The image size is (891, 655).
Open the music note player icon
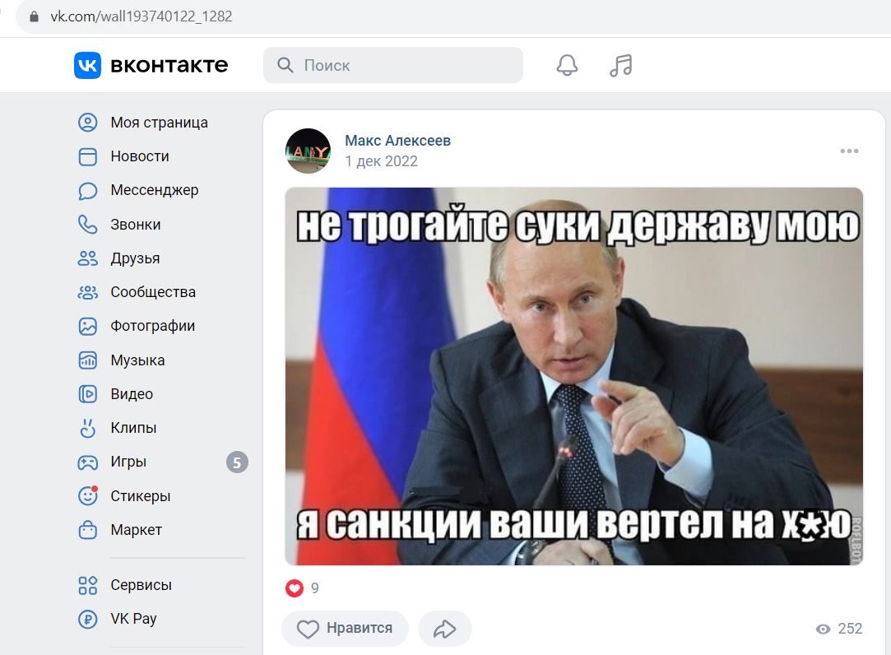pyautogui.click(x=620, y=65)
